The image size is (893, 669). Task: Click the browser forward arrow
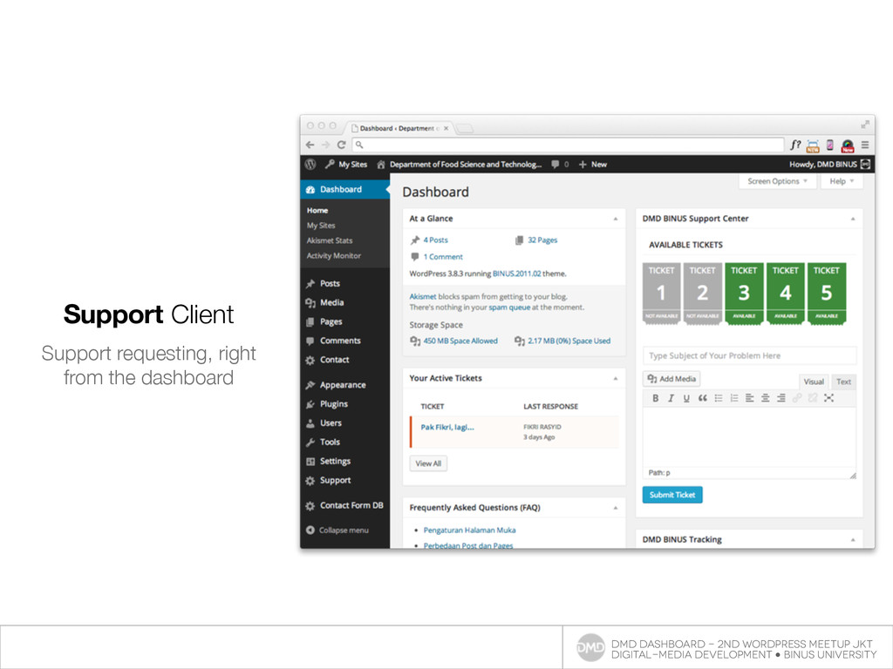(326, 145)
